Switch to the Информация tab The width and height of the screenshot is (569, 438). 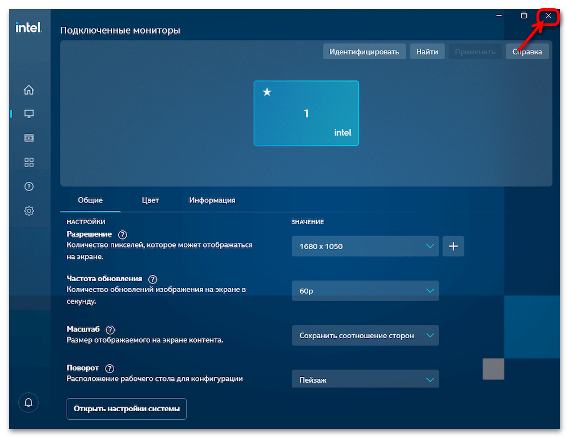tap(212, 200)
